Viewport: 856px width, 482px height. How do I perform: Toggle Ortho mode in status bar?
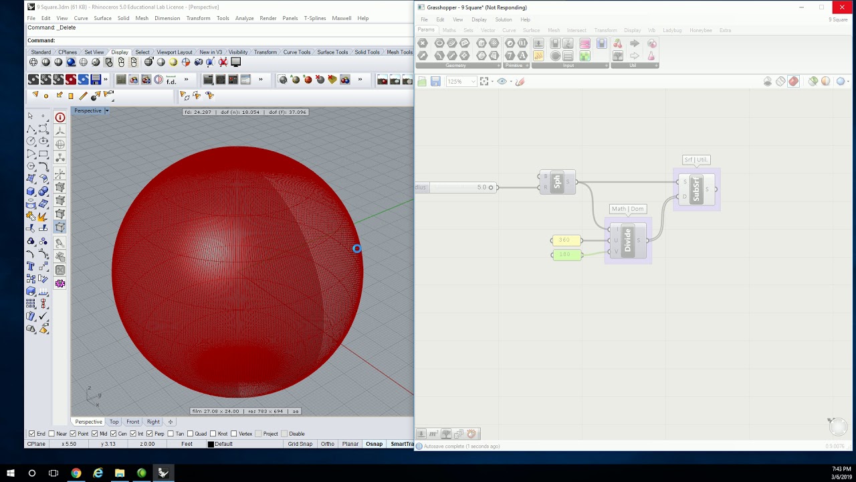pos(327,444)
